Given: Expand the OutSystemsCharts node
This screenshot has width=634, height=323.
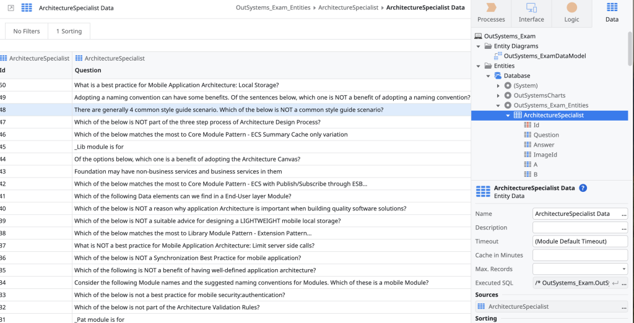Looking at the screenshot, I should 498,96.
